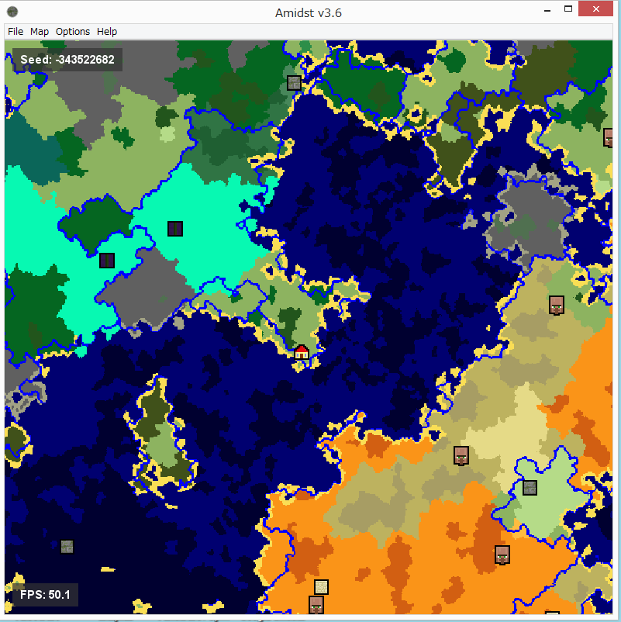This screenshot has height=622, width=621.
Task: Click the red-roofed spawn house icon
Action: pyautogui.click(x=302, y=352)
